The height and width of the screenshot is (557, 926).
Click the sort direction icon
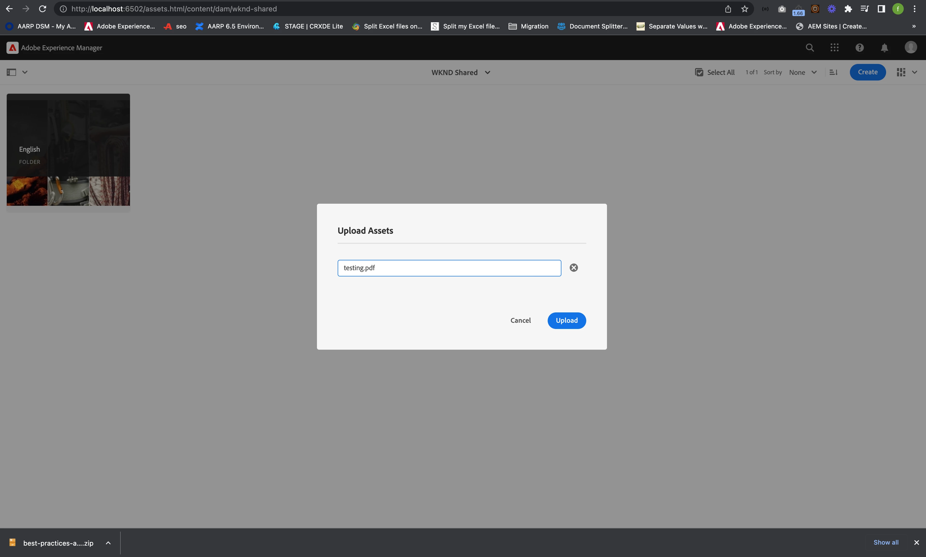pos(833,72)
